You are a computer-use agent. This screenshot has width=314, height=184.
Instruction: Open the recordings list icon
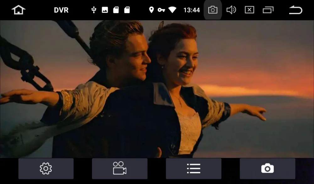point(193,168)
